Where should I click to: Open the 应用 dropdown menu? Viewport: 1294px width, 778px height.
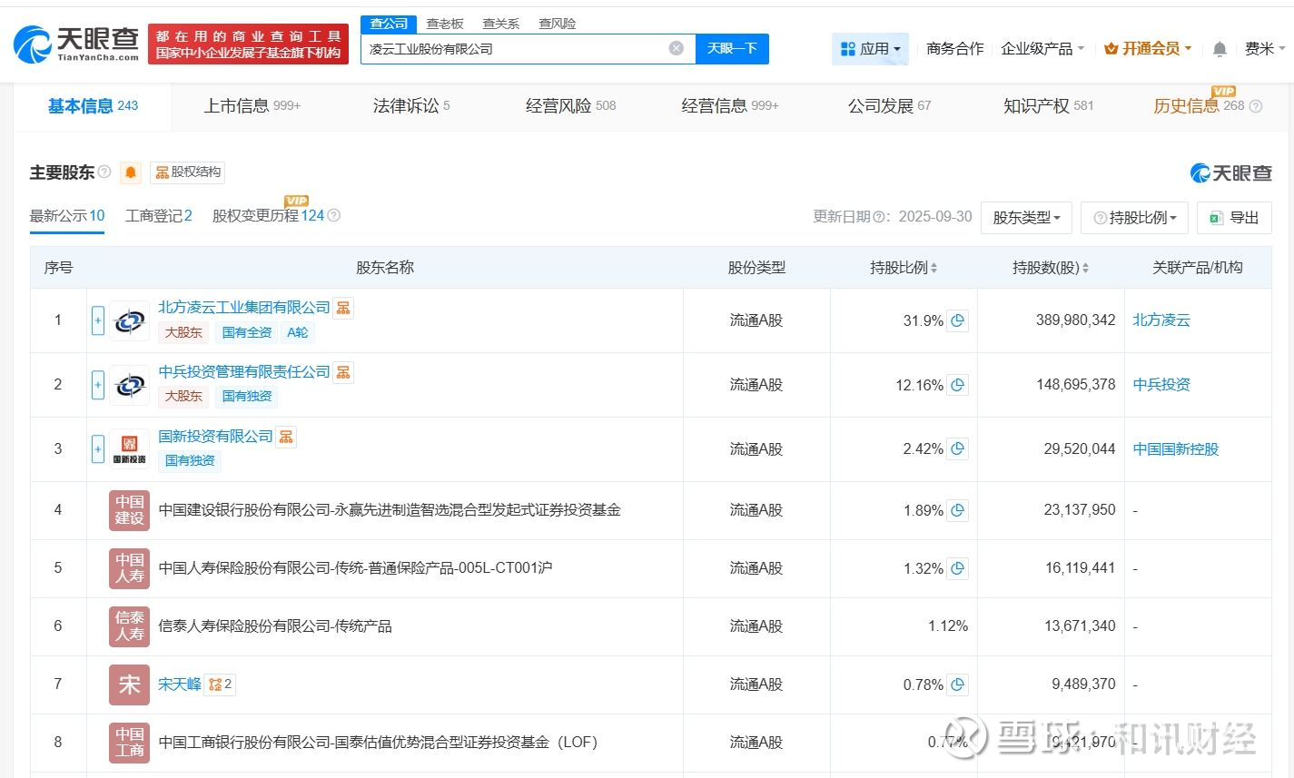(x=870, y=49)
